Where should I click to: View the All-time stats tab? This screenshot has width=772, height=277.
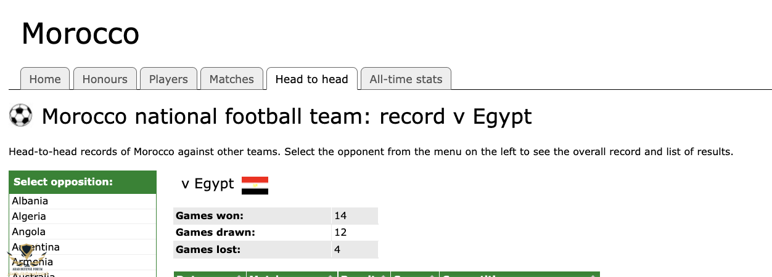pyautogui.click(x=406, y=79)
